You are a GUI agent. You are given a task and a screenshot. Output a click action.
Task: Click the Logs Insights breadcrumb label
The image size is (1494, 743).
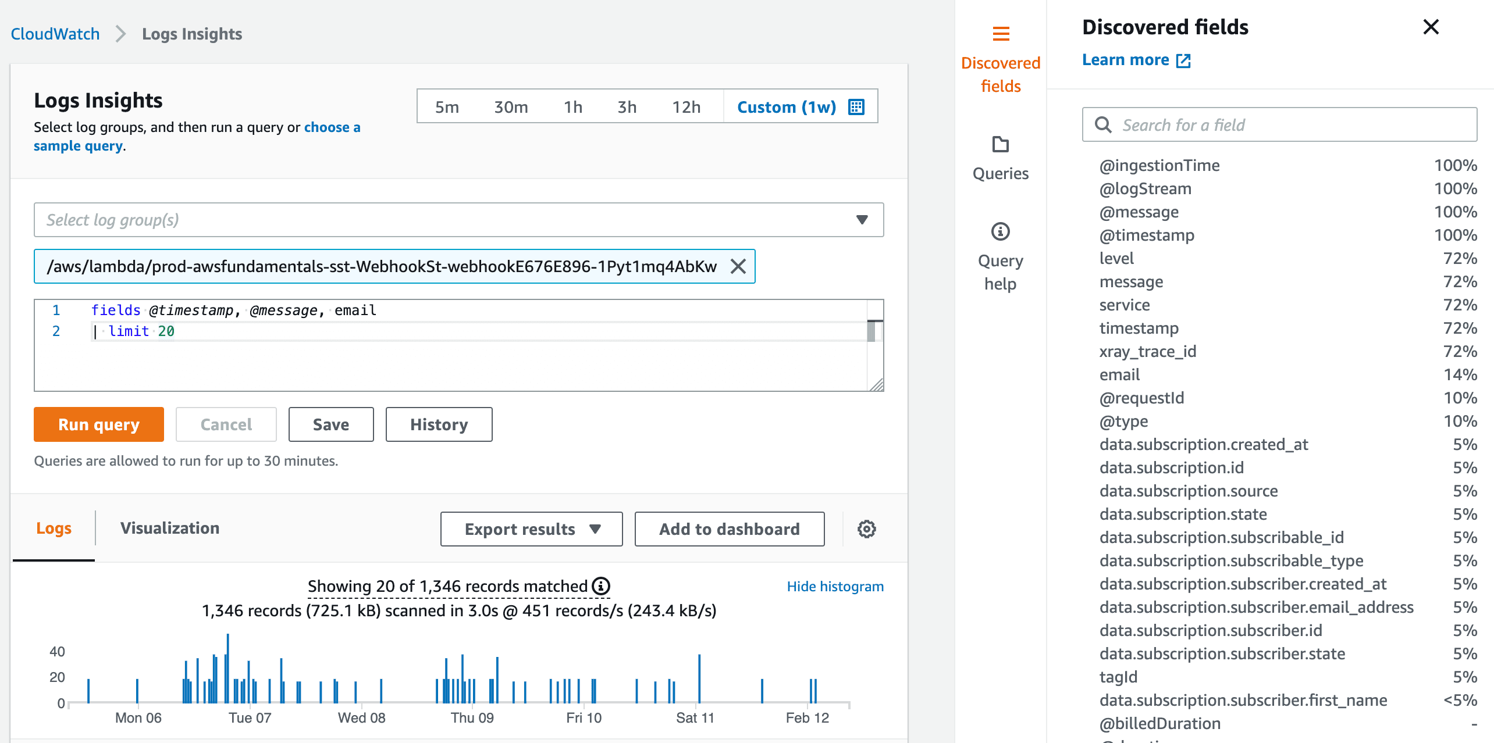pyautogui.click(x=192, y=34)
